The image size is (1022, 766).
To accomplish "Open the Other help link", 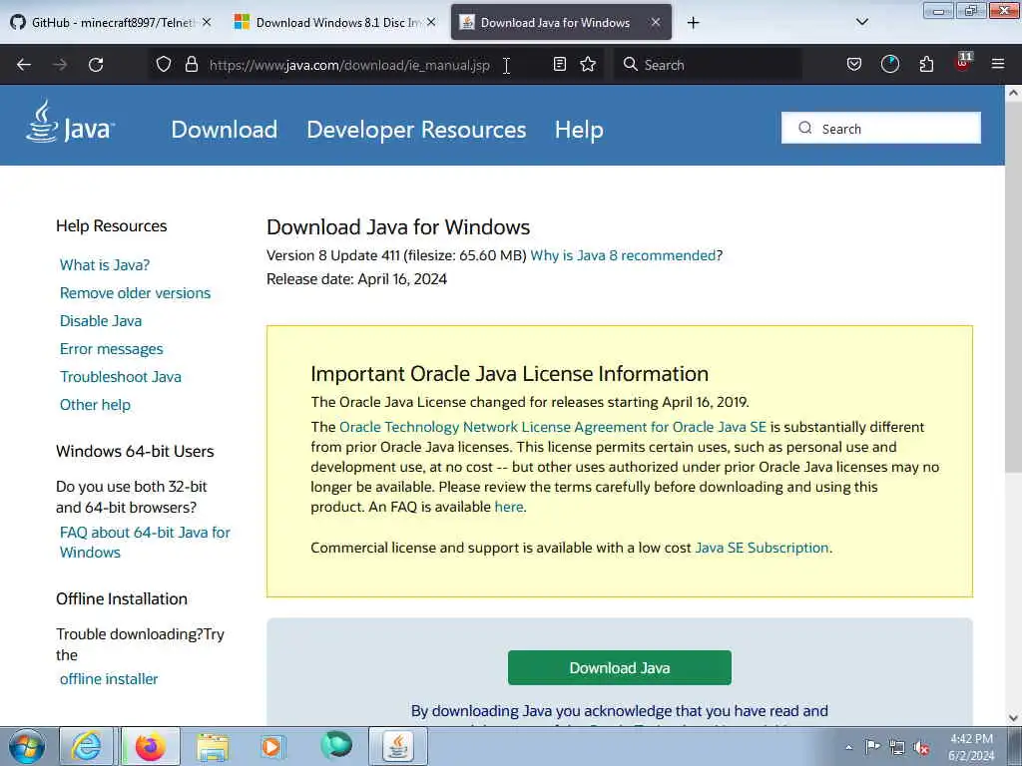I will tap(95, 405).
